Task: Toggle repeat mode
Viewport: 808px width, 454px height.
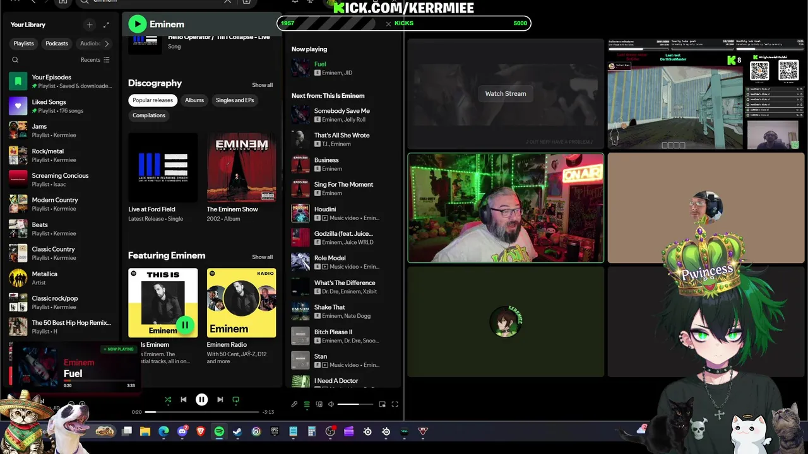Action: (236, 400)
